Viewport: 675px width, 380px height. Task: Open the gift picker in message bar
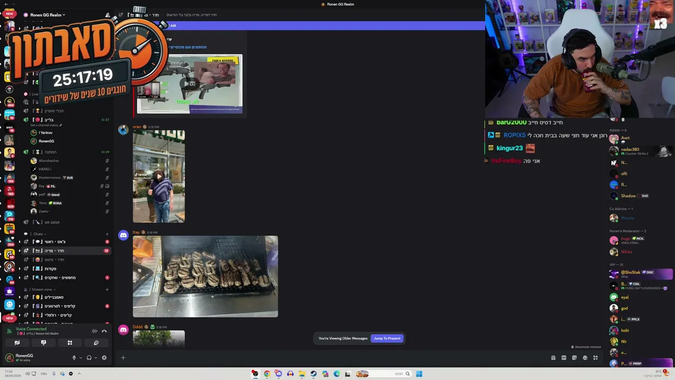pos(553,358)
